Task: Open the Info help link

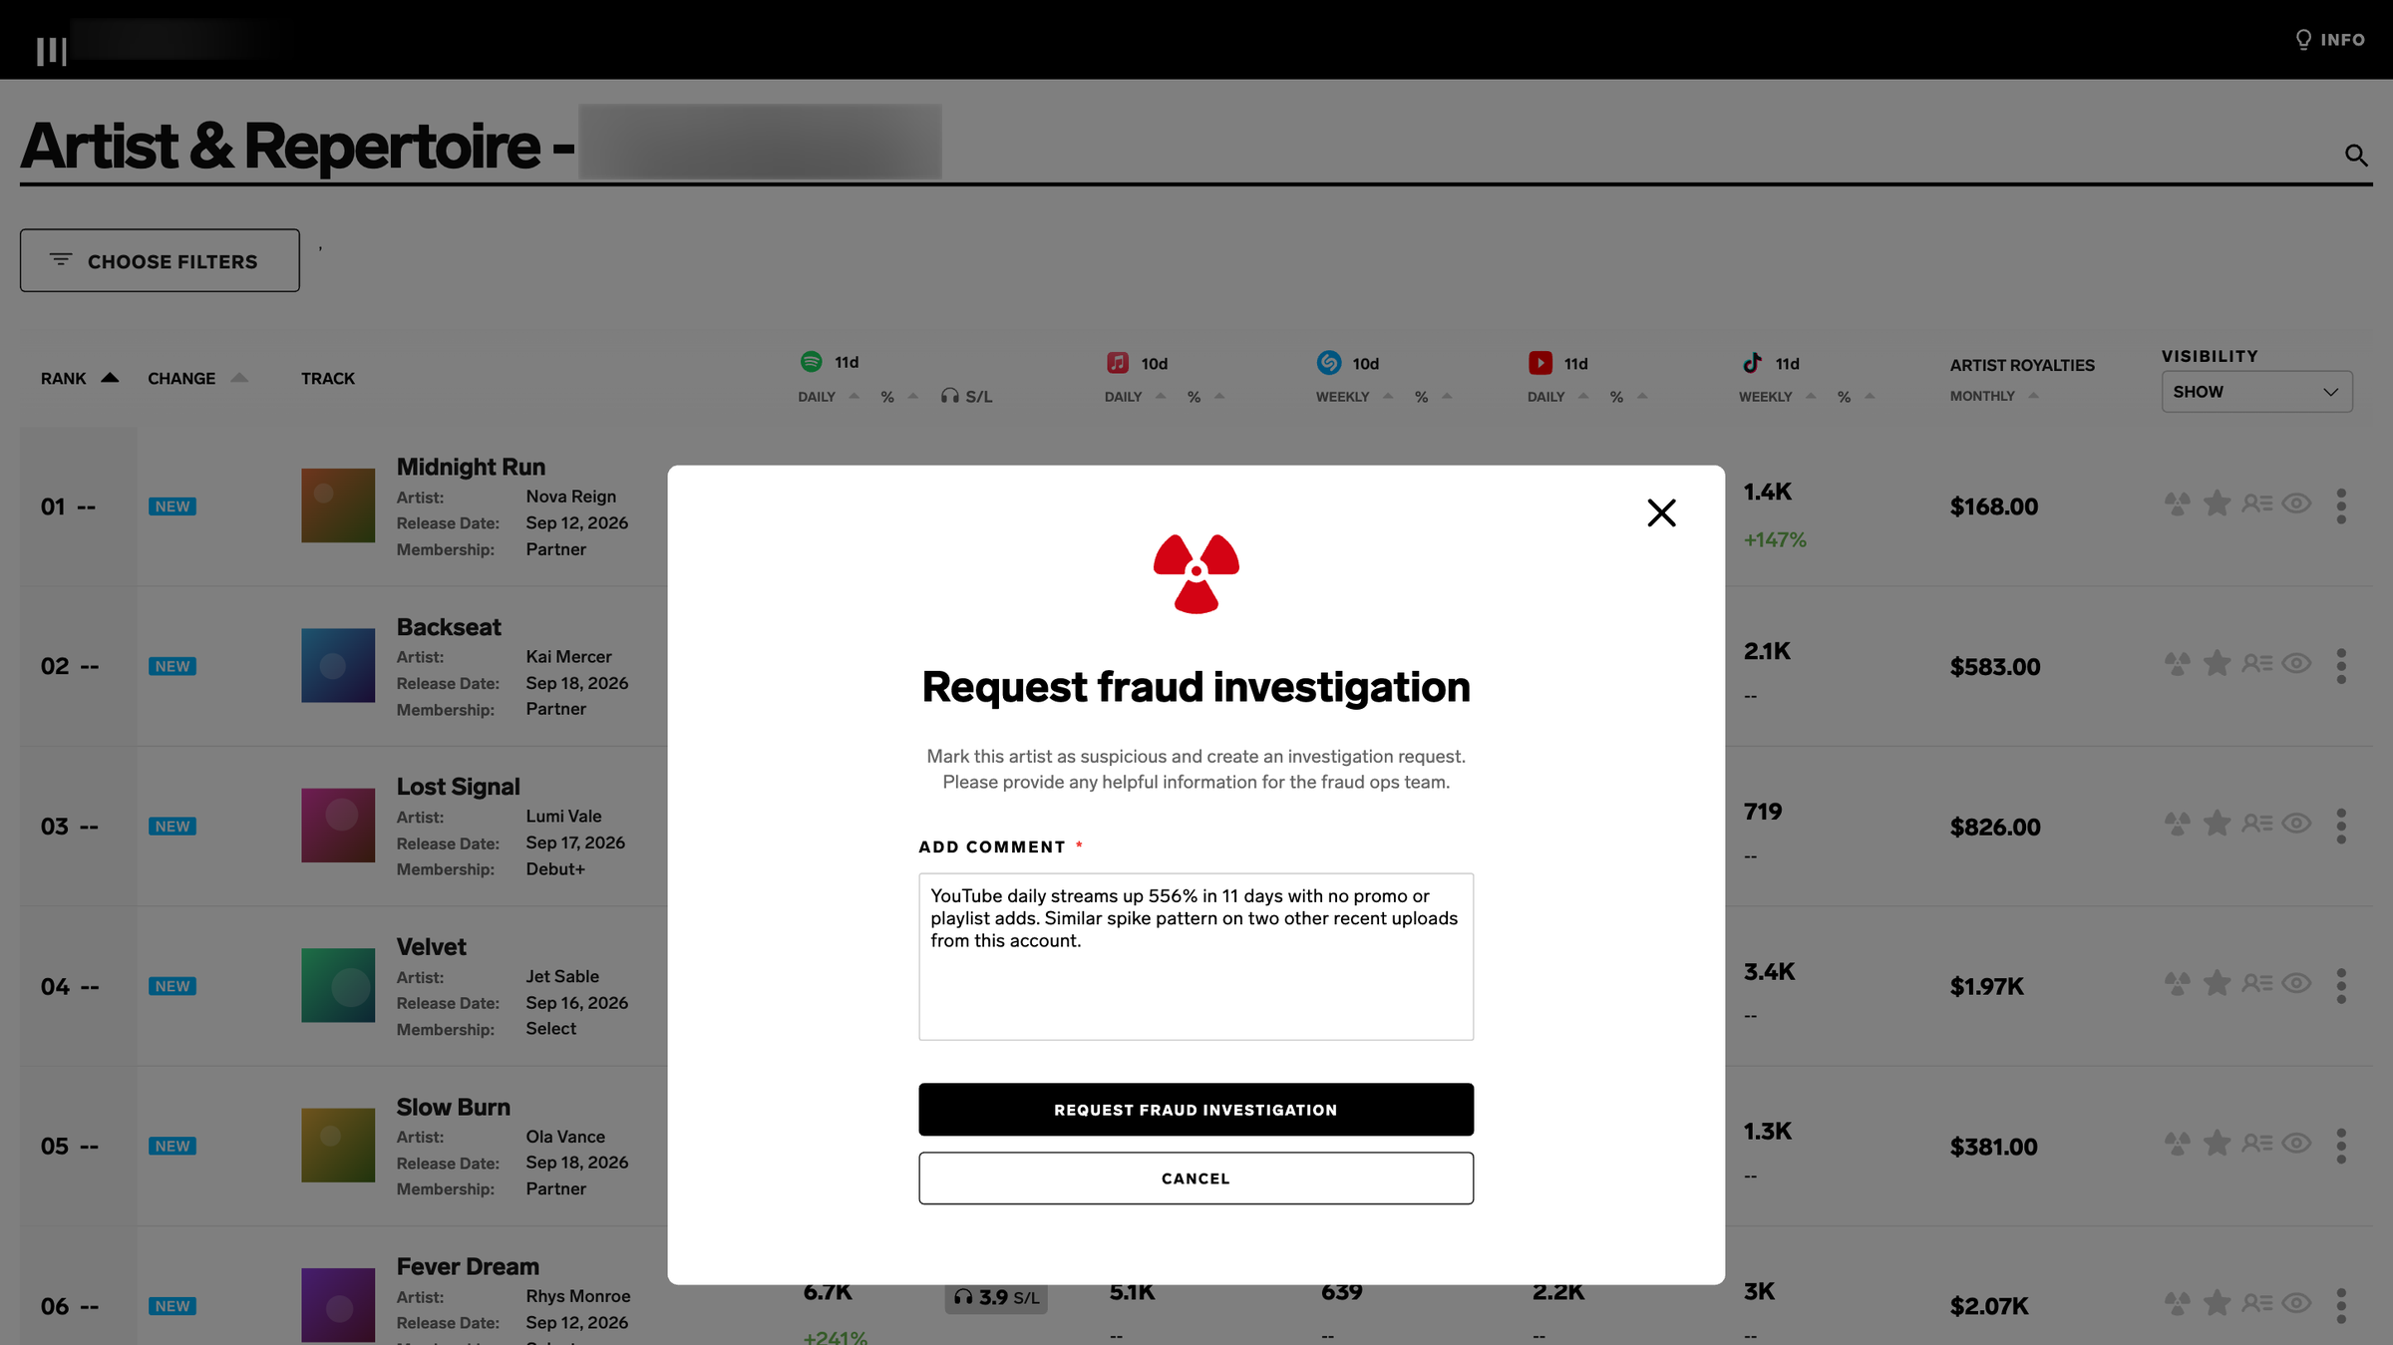Action: (x=2329, y=40)
